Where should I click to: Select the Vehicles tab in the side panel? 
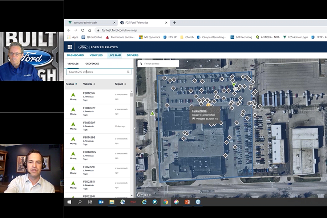point(73,64)
